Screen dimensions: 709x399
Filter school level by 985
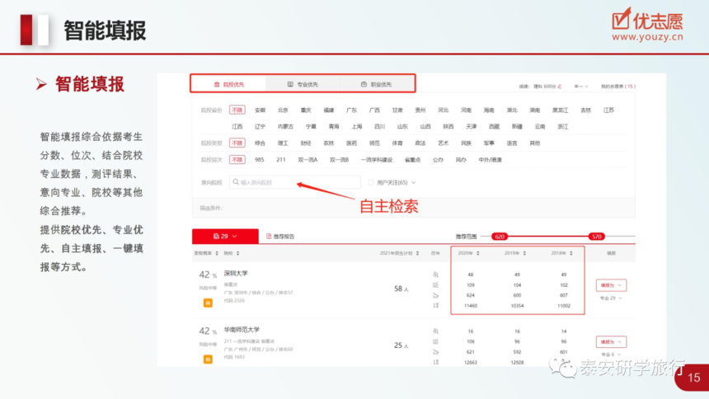260,160
